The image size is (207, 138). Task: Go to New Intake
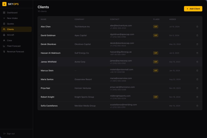point(16,18)
